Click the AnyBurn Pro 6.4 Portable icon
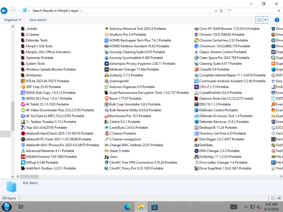The image size is (283, 212). [107, 34]
